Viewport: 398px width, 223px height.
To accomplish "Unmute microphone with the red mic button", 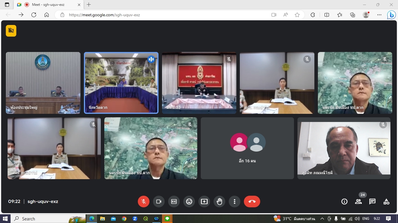I will point(144,202).
